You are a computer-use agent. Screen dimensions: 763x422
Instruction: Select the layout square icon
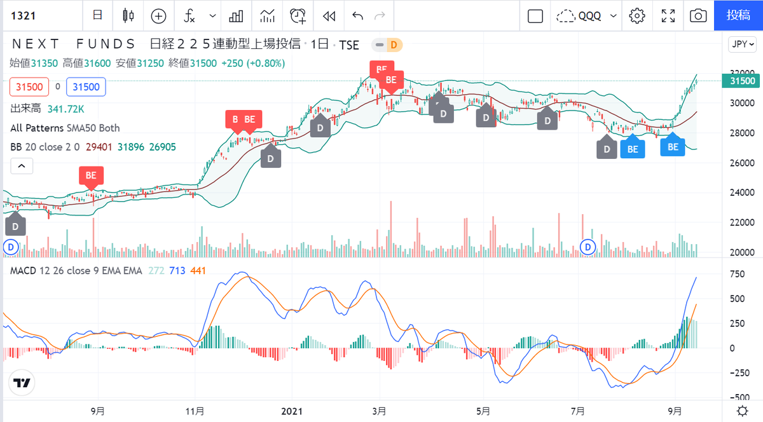(535, 16)
